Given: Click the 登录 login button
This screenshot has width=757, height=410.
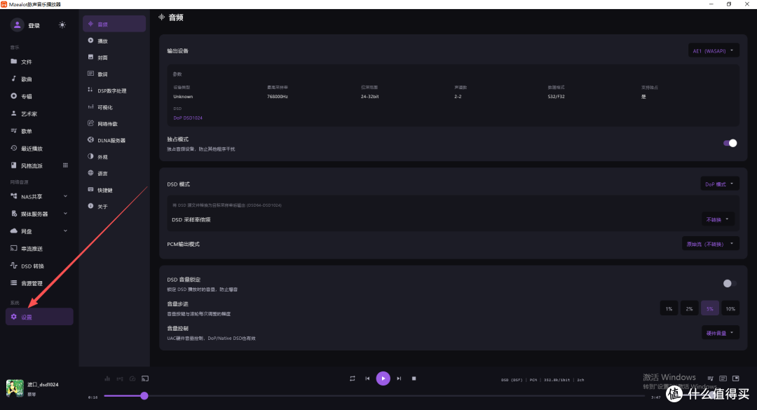Looking at the screenshot, I should (x=34, y=26).
